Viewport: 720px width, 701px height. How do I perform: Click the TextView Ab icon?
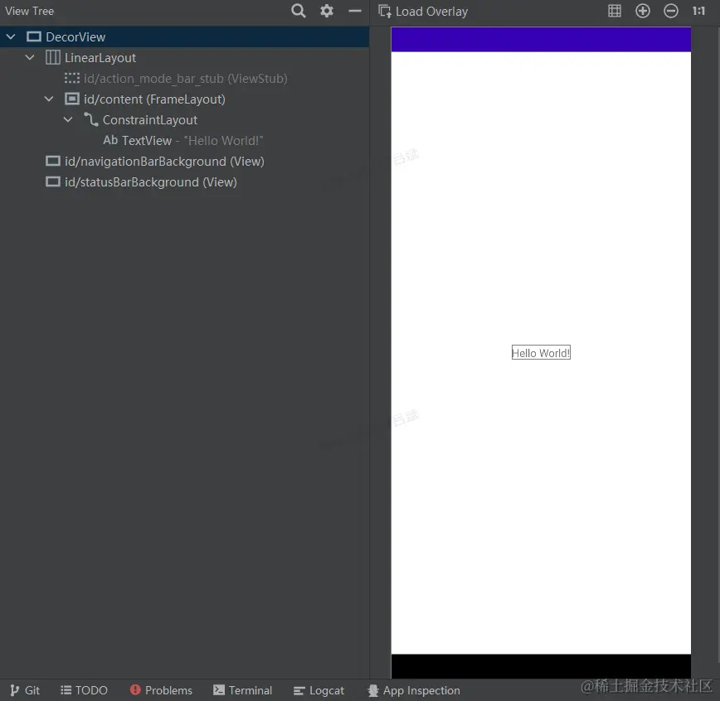[x=110, y=140]
